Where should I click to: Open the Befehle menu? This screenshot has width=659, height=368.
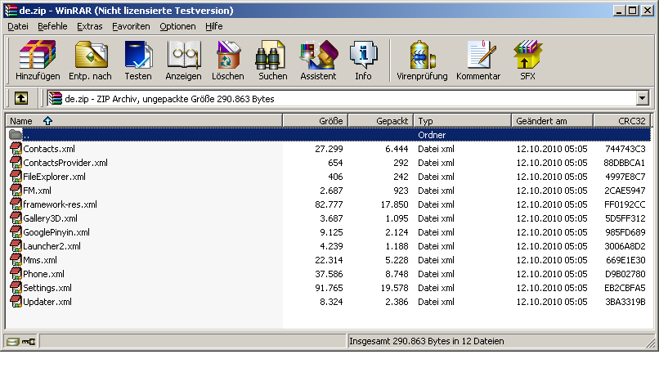click(x=52, y=26)
